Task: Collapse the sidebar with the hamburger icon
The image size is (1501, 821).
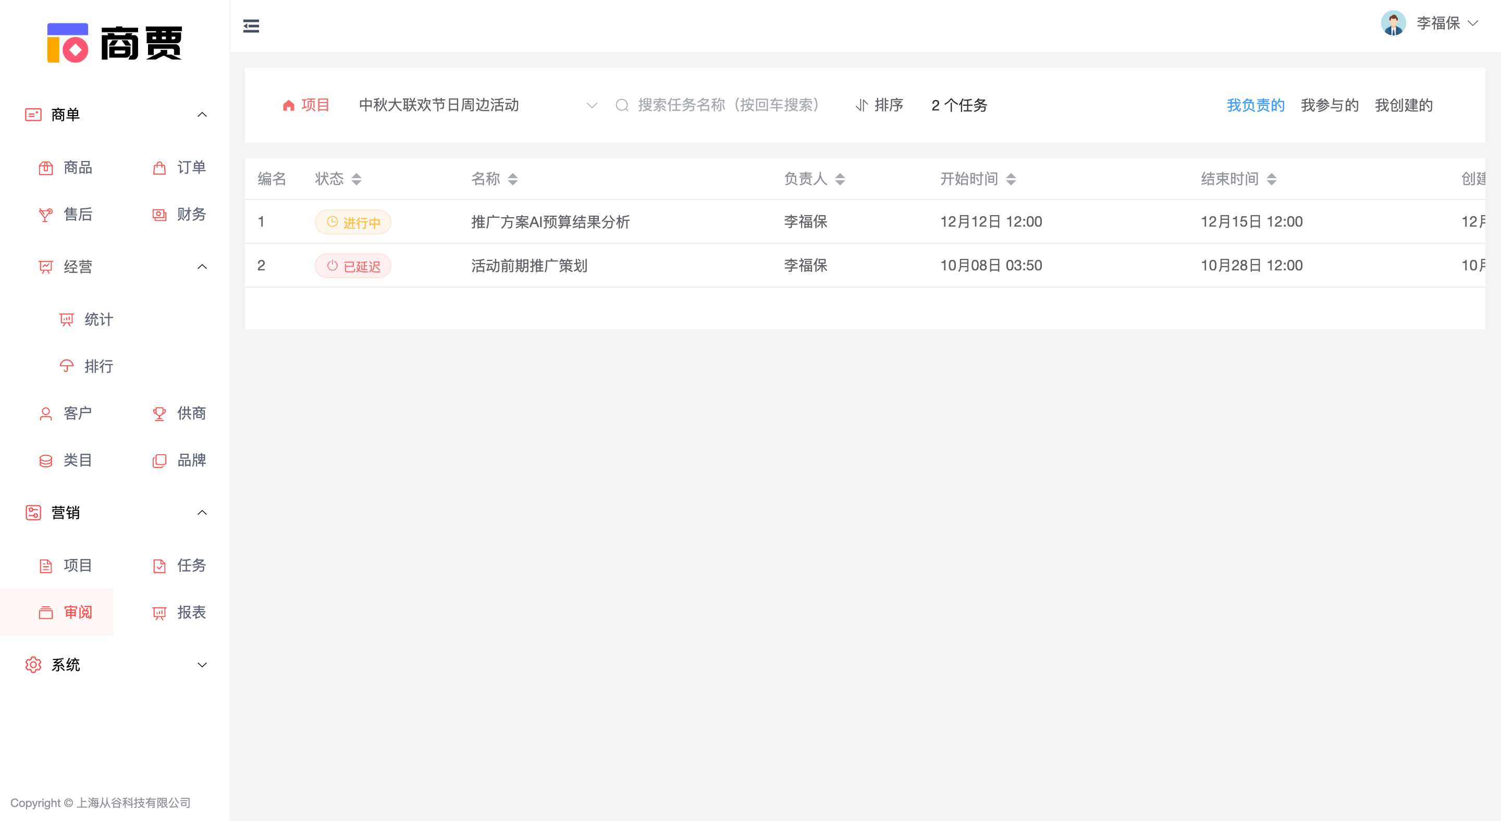Action: 251,26
